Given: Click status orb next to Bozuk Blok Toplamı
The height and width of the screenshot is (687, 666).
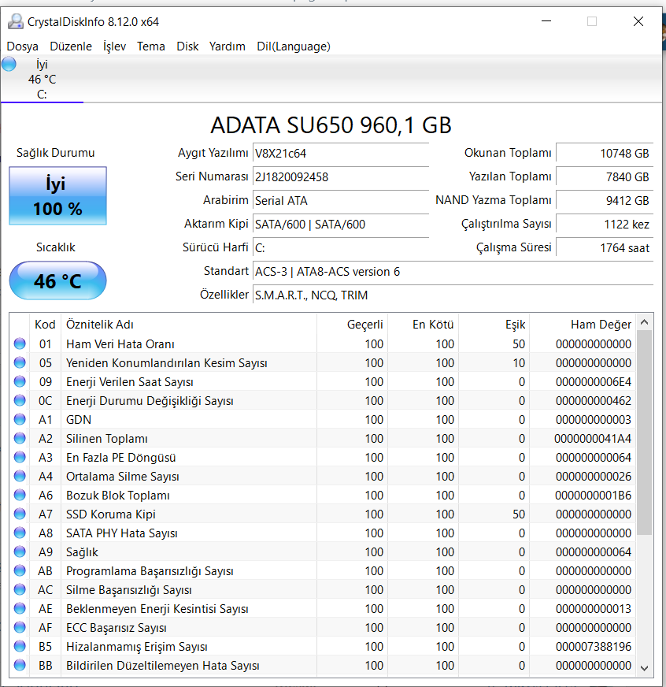Looking at the screenshot, I should point(20,495).
